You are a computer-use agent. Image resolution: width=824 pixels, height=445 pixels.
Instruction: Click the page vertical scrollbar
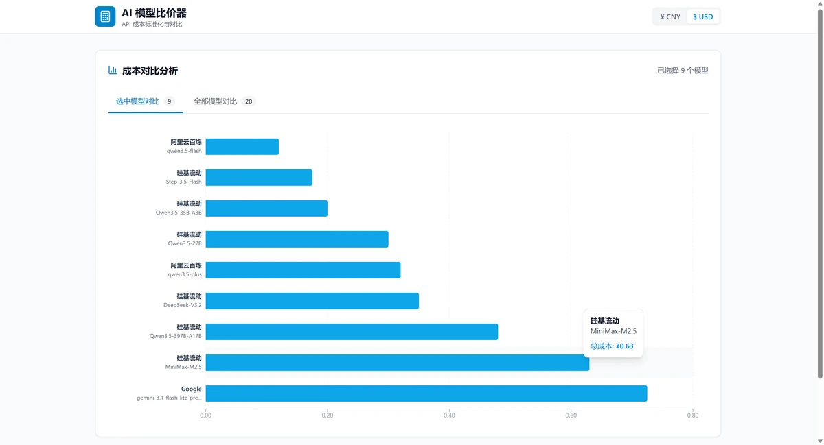tap(819, 192)
